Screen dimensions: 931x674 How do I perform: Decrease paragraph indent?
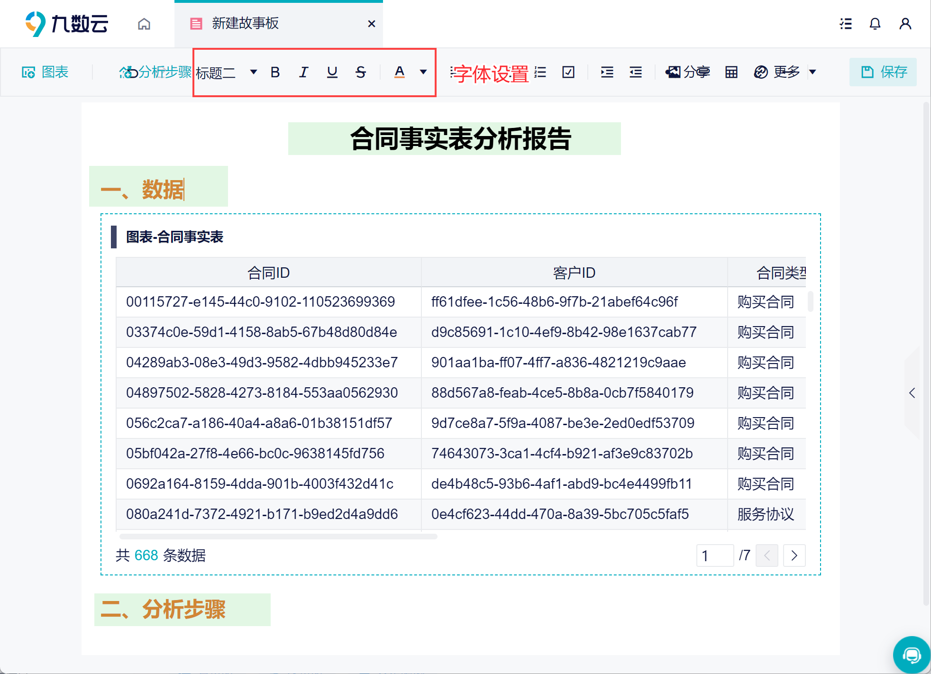pos(635,72)
